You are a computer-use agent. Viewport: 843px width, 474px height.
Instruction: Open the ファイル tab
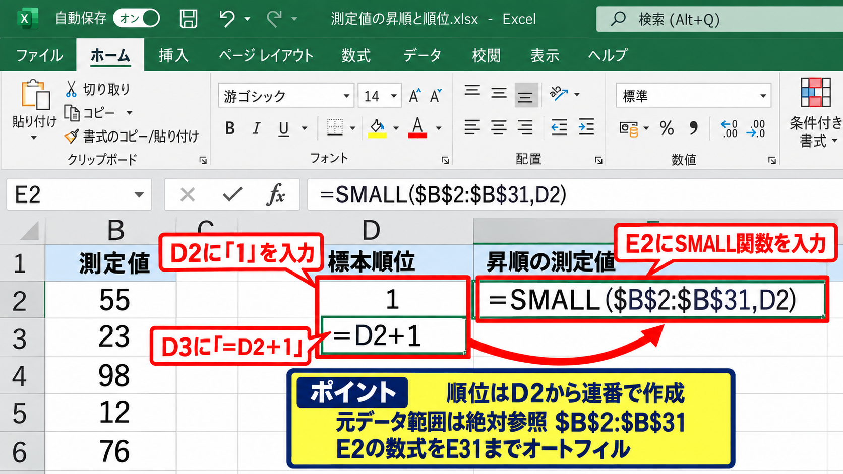point(39,55)
